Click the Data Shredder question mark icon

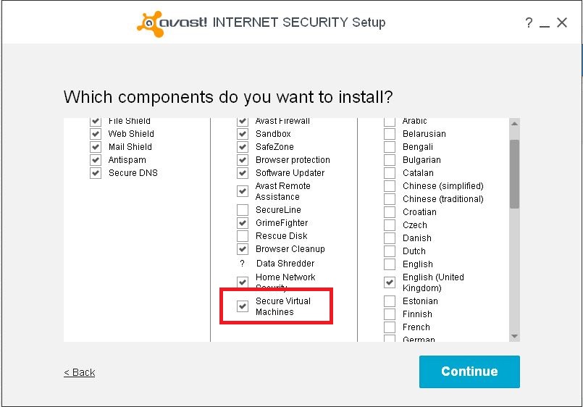coord(243,264)
